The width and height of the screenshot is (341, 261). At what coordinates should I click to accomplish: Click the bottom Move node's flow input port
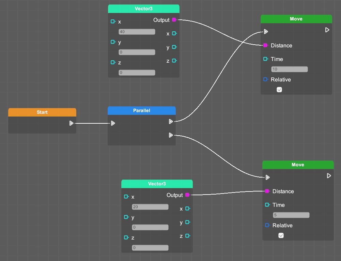click(x=267, y=177)
